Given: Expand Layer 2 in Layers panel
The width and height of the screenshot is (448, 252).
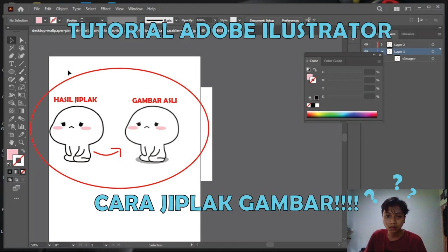Looking at the screenshot, I should coord(382,45).
